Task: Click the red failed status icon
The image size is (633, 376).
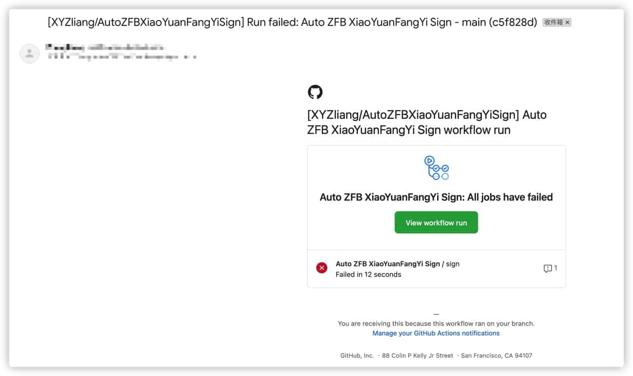Action: pyautogui.click(x=322, y=268)
